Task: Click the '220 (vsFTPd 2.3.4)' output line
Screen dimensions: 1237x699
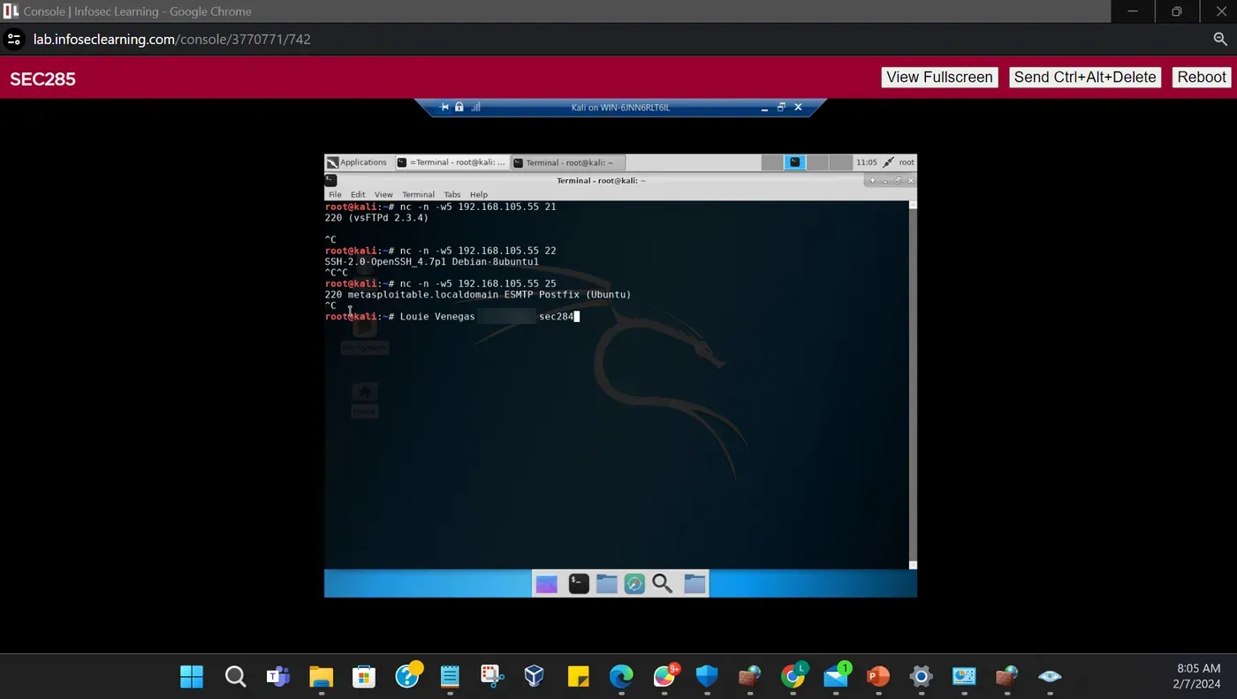Action: [376, 217]
